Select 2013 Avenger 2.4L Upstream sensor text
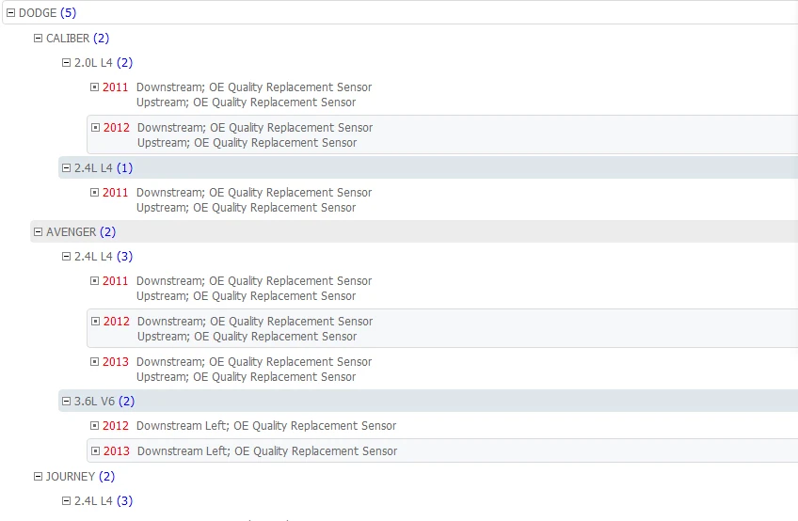 [x=246, y=377]
